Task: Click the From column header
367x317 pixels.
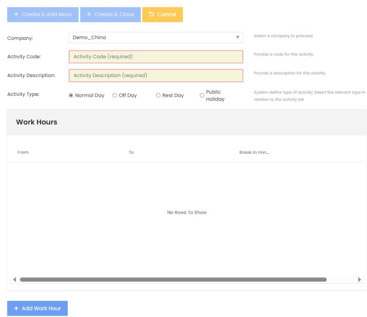Action: [x=23, y=152]
